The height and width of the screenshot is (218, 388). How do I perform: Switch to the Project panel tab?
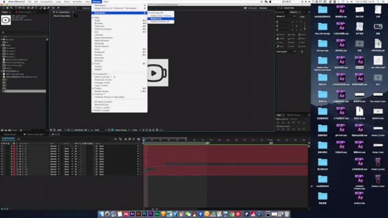point(5,12)
